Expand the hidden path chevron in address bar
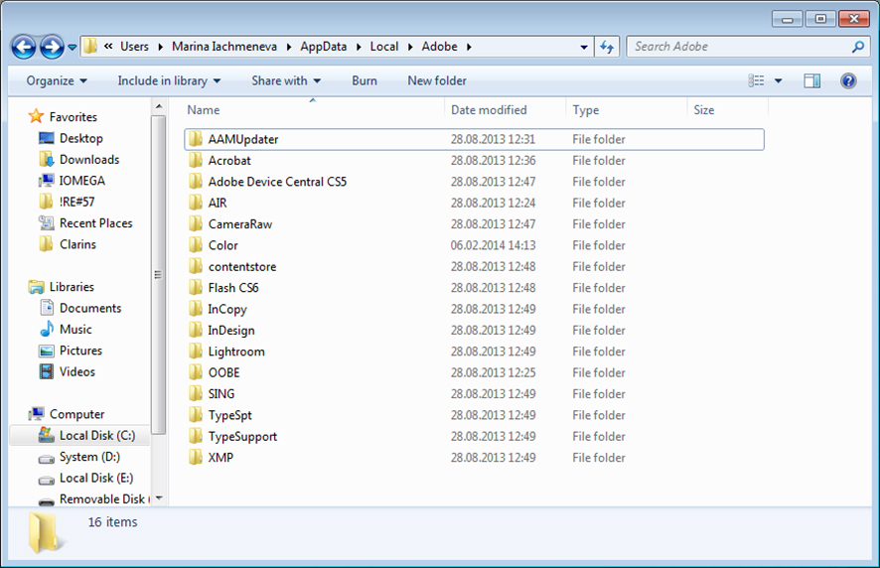880x568 pixels. click(108, 47)
